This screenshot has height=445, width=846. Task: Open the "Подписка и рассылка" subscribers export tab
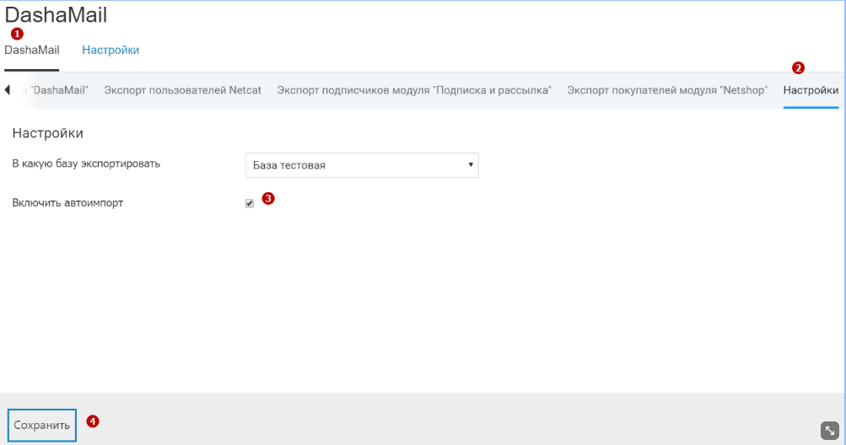click(x=414, y=90)
